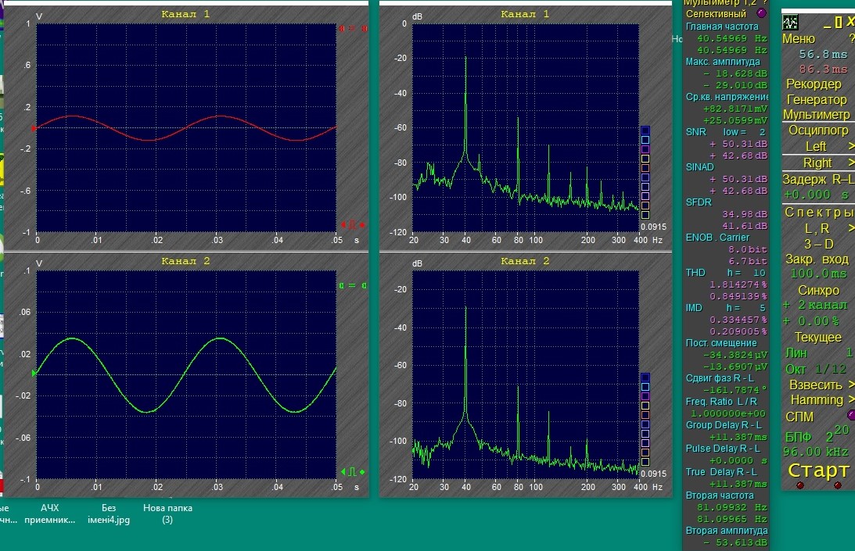Expand the Hamming window submenu arrow
This screenshot has height=551, width=855.
pyautogui.click(x=851, y=400)
